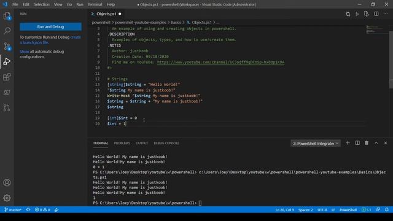Viewport: 393px width, 221px height.
Task: Click the Objects.ps1 breadcrumb segment
Action: (199, 23)
